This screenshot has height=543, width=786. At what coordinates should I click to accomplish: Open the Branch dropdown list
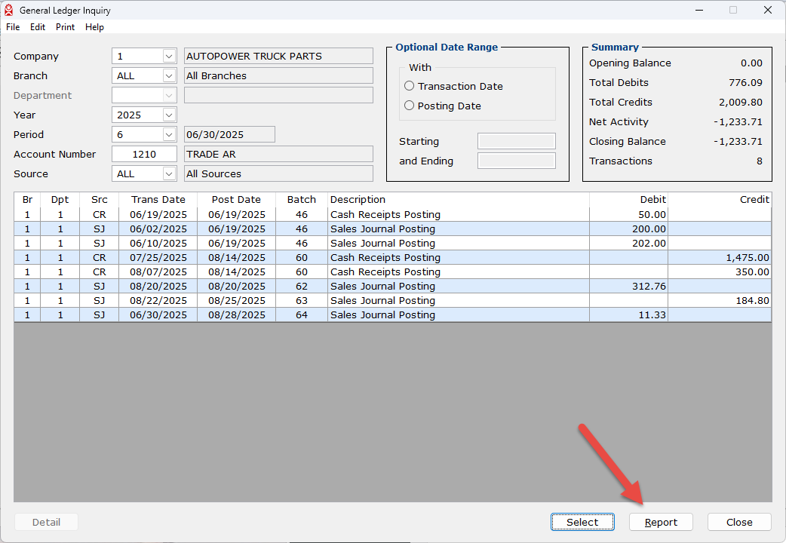coord(169,76)
